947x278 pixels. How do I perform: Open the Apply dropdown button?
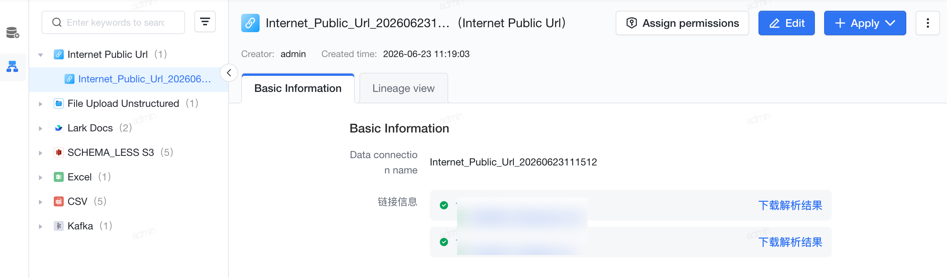(865, 23)
